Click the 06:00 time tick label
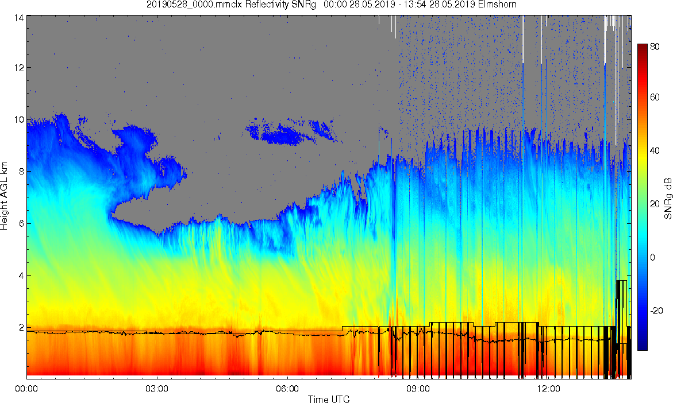Image resolution: width=673 pixels, height=403 pixels. [x=287, y=389]
